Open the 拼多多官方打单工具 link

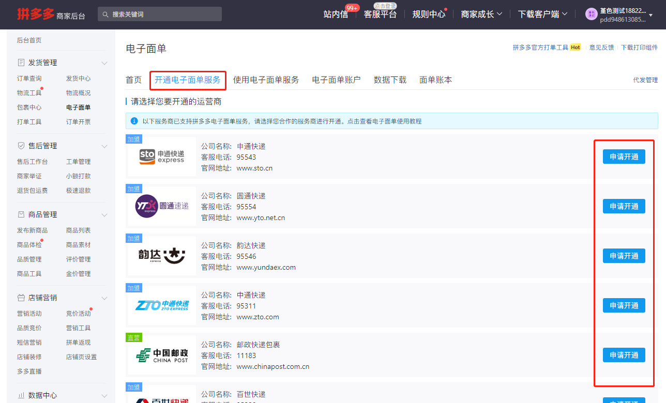[540, 48]
